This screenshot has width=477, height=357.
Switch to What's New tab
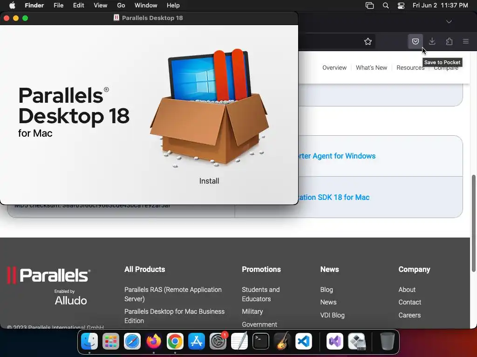tap(371, 68)
